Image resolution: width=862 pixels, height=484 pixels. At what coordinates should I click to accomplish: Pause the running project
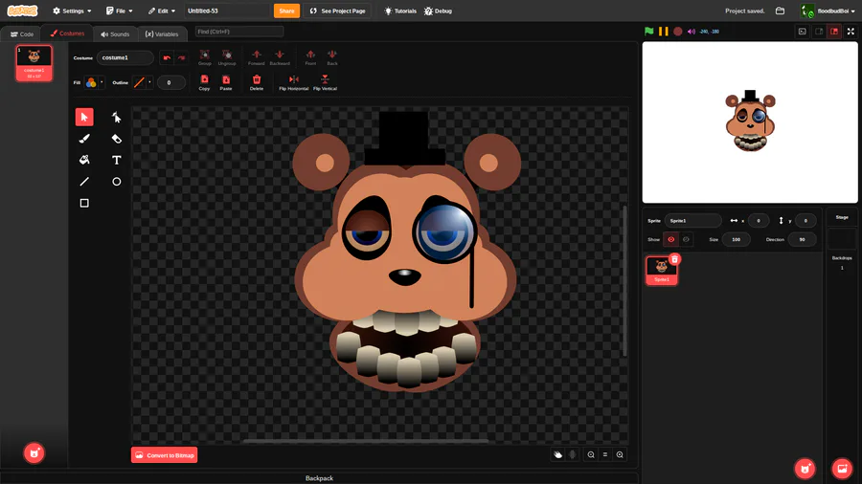click(x=664, y=32)
